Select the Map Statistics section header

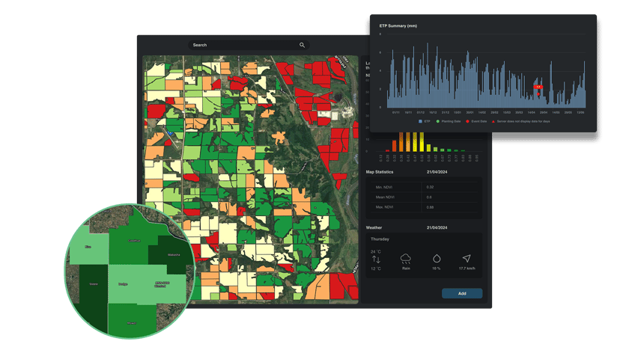pos(381,171)
